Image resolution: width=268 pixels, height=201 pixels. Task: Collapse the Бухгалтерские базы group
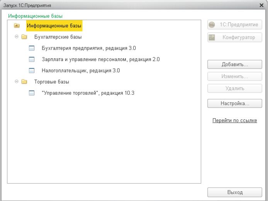(x=17, y=37)
